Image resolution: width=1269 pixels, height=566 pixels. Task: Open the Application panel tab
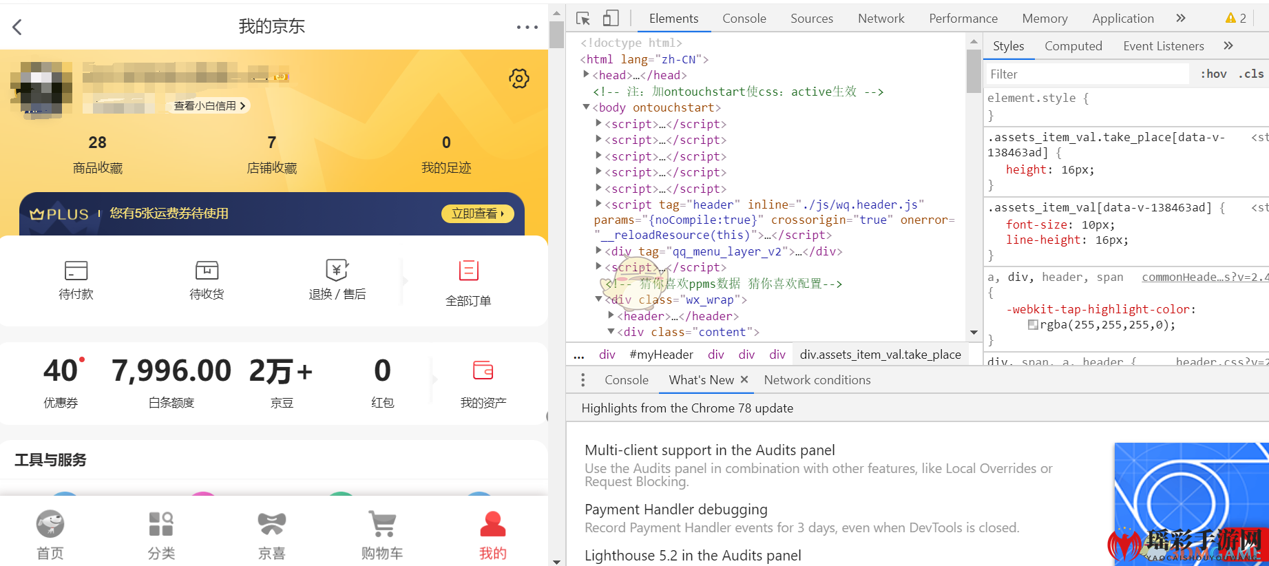tap(1123, 19)
